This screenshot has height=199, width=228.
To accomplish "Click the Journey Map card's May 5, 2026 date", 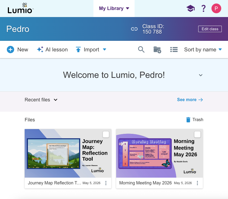I will pyautogui.click(x=92, y=183).
